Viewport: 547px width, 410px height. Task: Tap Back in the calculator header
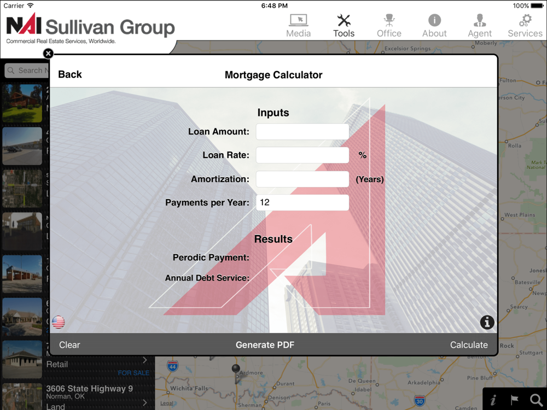[70, 74]
